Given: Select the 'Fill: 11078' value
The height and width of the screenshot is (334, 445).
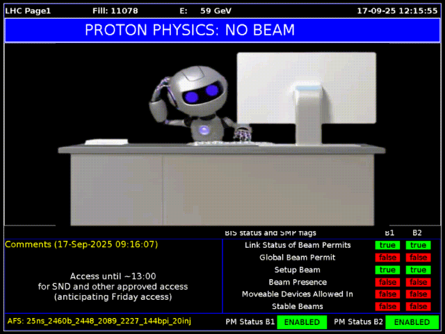Looking at the screenshot, I should coord(115,11).
